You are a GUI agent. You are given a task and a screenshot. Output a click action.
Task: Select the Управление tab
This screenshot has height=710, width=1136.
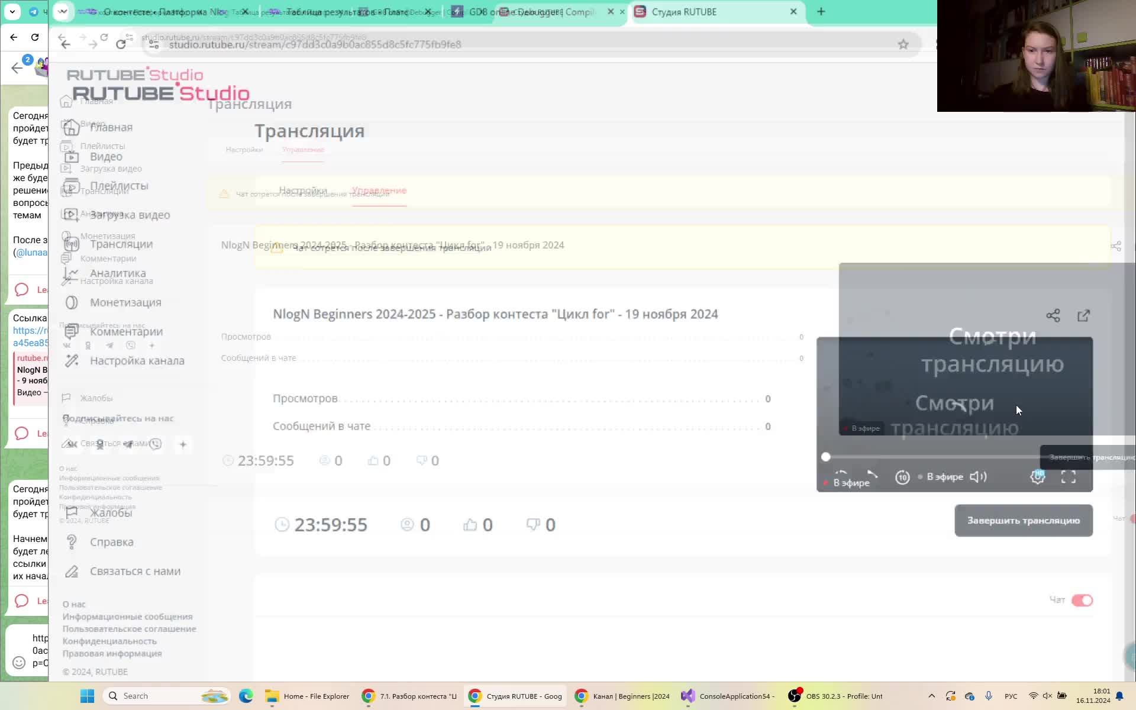coord(379,191)
